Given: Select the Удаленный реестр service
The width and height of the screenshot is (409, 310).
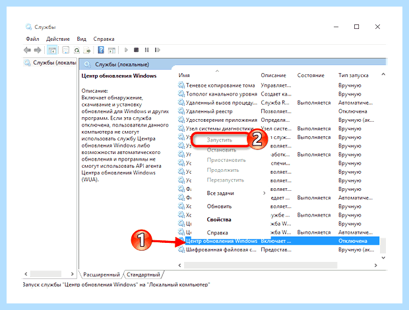Looking at the screenshot, I should point(209,111).
